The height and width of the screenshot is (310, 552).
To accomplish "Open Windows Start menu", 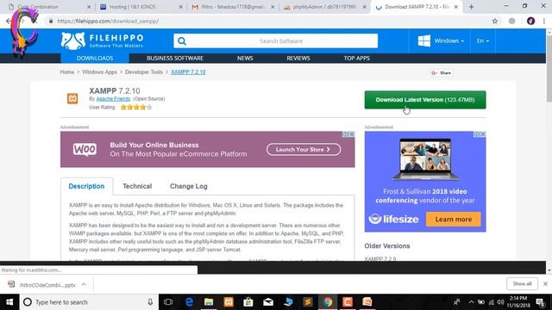I will point(9,302).
